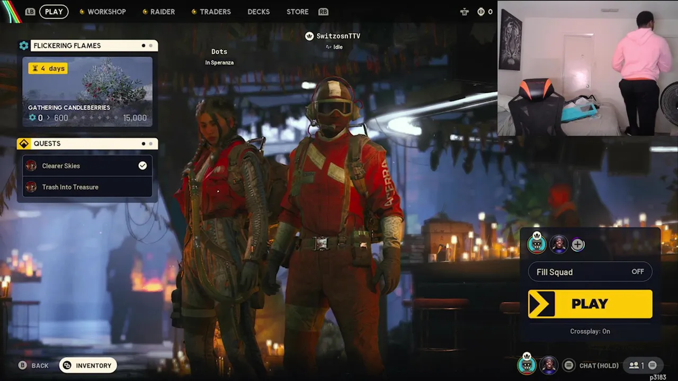
Task: Open the RAIDER tab
Action: point(158,12)
